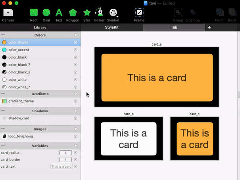Toggle StyleKit circle for color_accent

coord(75,50)
